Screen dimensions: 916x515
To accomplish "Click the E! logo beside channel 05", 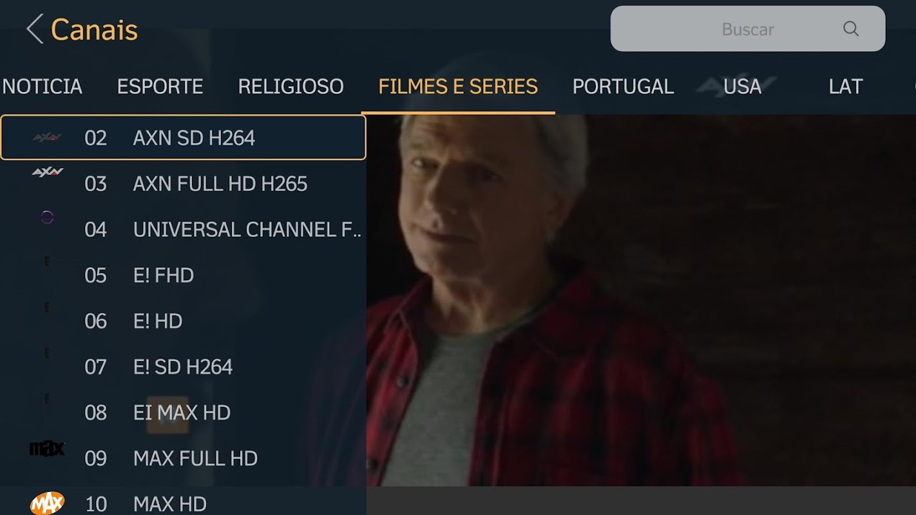I will (46, 261).
